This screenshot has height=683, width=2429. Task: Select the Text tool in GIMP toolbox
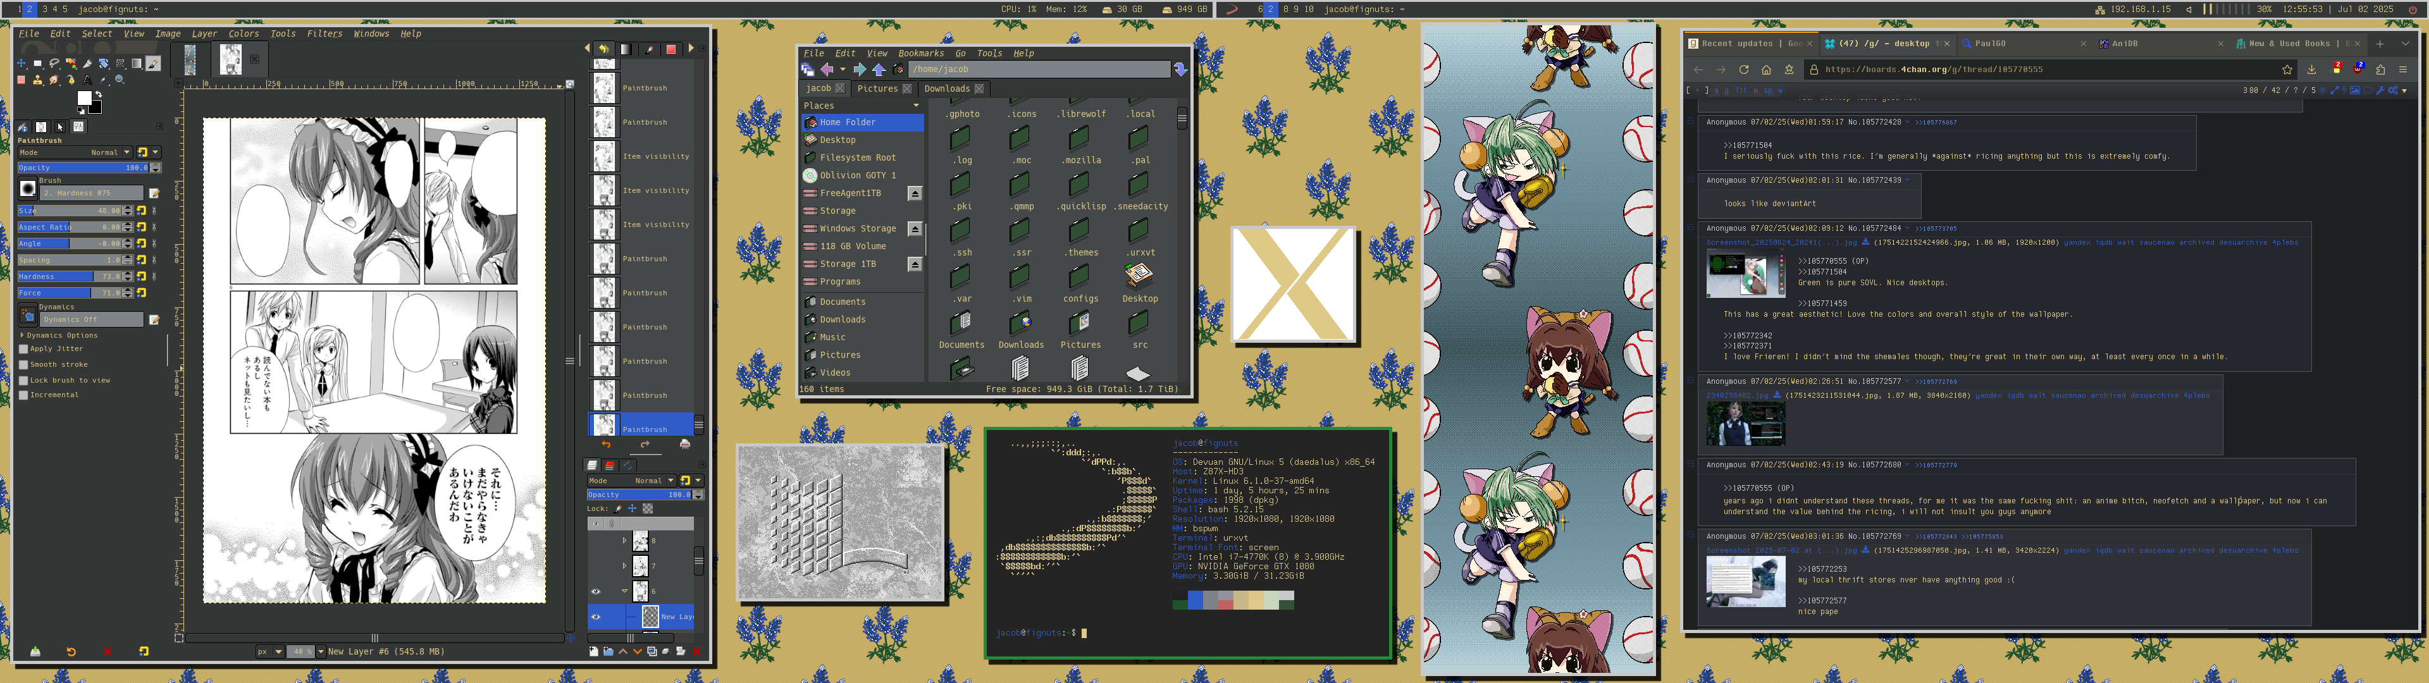click(88, 80)
